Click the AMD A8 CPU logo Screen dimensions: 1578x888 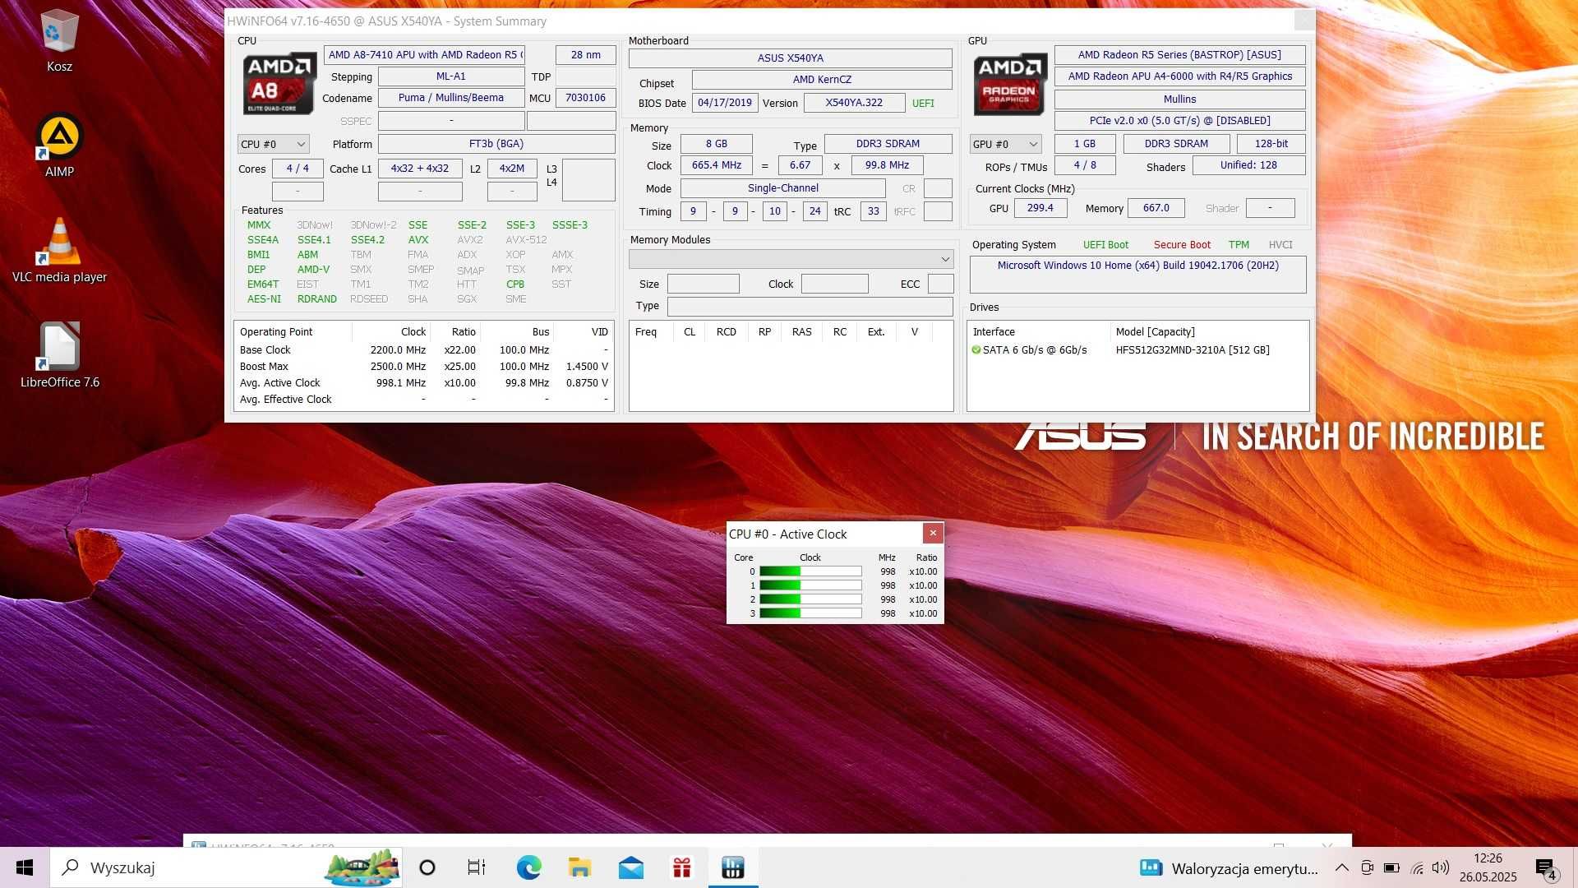click(279, 84)
